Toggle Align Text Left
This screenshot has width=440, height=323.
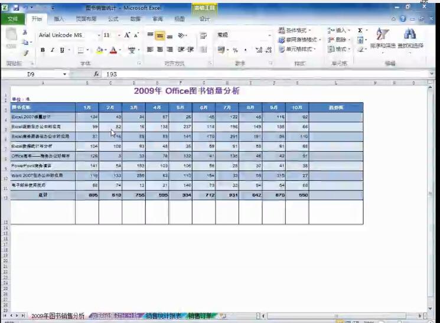click(151, 50)
